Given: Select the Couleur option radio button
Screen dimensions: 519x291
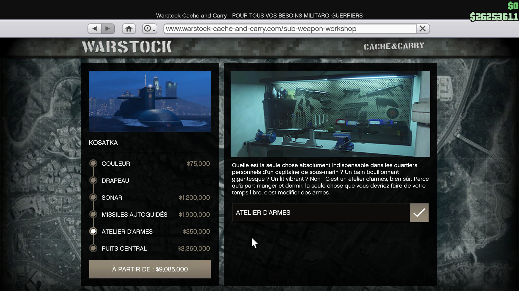Looking at the screenshot, I should click(93, 164).
